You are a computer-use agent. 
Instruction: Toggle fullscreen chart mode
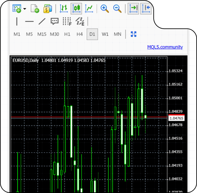click(133, 34)
